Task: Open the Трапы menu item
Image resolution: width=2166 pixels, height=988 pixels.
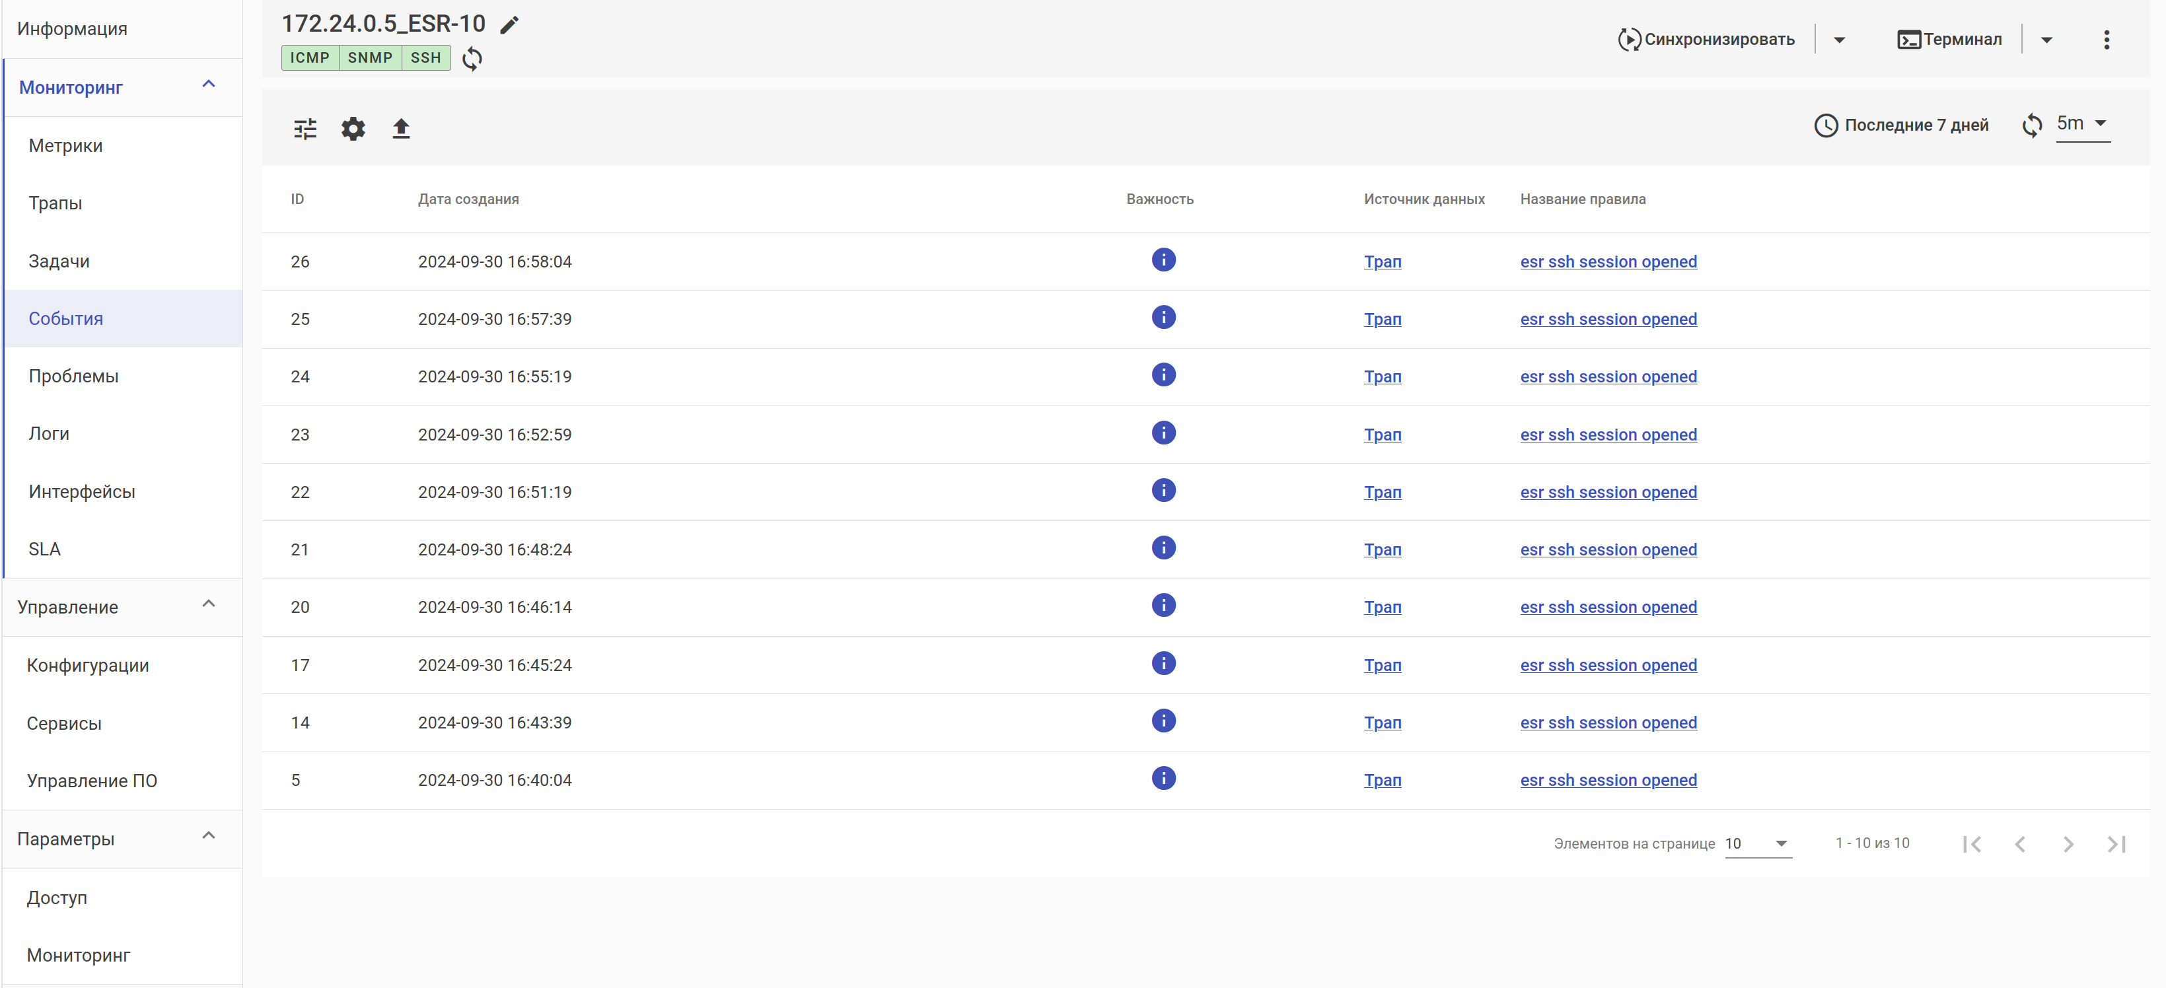Action: tap(55, 203)
